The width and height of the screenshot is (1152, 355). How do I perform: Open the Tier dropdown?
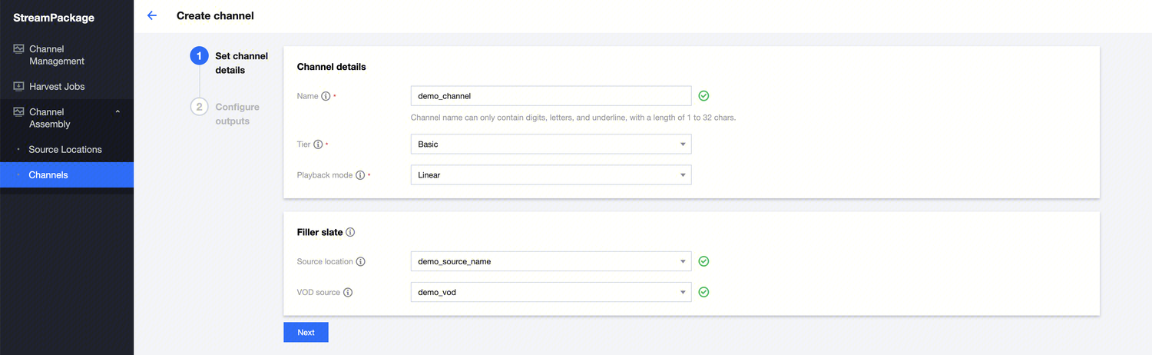tap(551, 144)
